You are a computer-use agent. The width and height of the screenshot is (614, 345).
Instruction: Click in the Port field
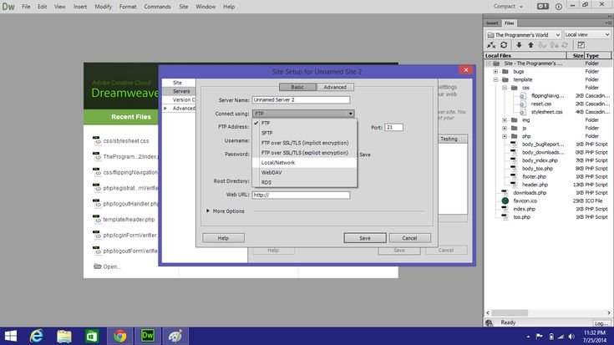point(393,127)
